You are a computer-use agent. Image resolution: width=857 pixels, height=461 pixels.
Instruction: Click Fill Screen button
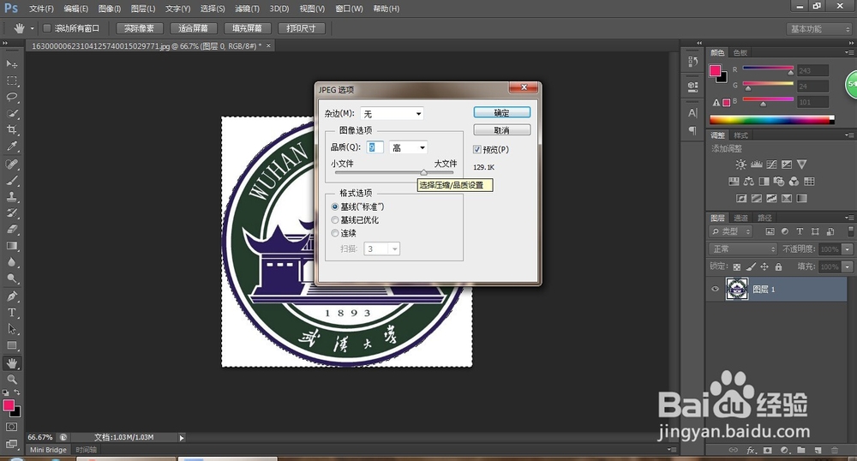(x=247, y=28)
